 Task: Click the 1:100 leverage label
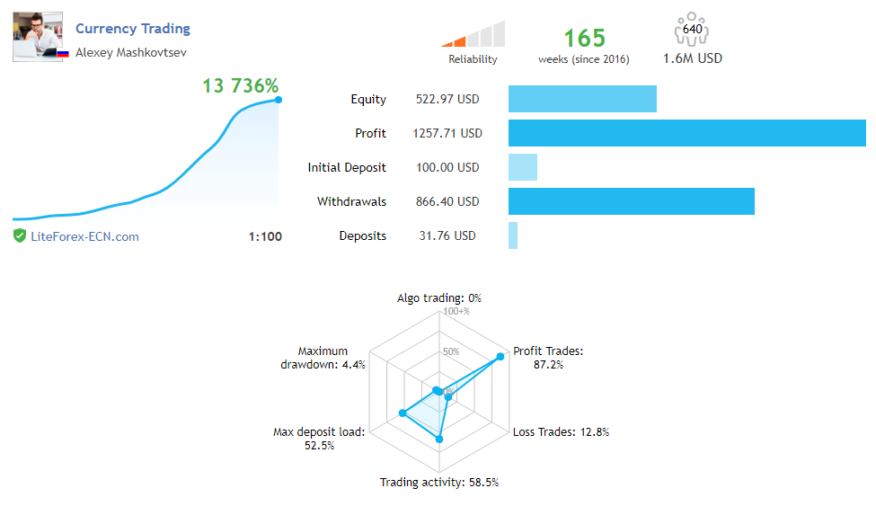[265, 236]
